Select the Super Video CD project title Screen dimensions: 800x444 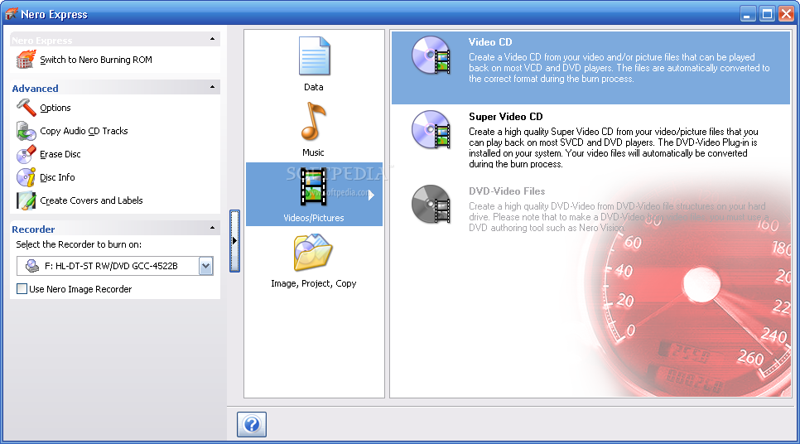click(x=506, y=116)
